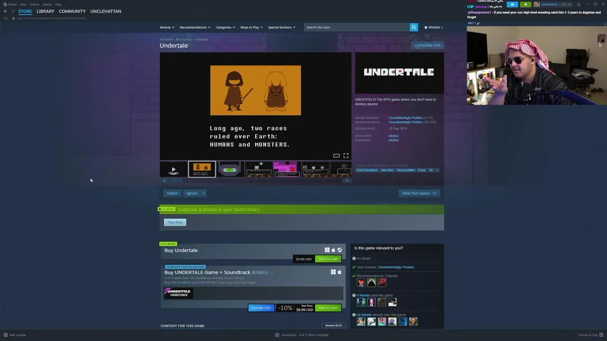
Task: Open the tobyfox developer link
Action: (394, 136)
